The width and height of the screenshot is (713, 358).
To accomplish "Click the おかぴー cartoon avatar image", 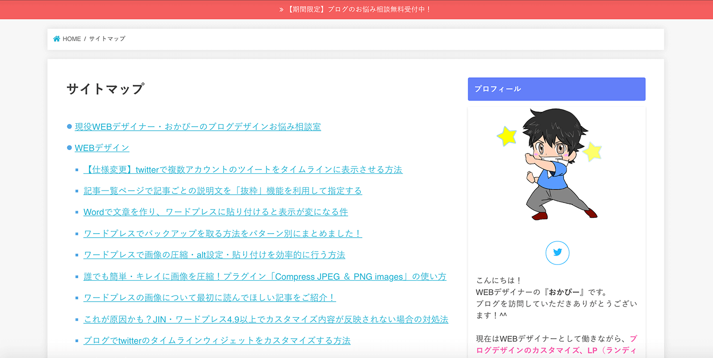I will point(550,164).
